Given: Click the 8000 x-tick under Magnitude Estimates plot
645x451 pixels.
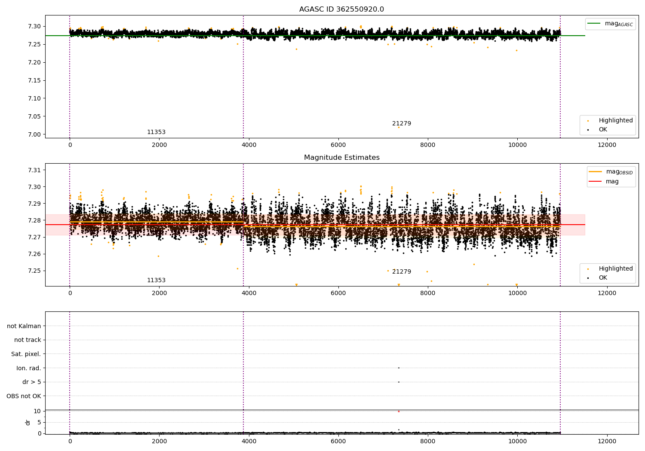Looking at the screenshot, I should [x=428, y=293].
